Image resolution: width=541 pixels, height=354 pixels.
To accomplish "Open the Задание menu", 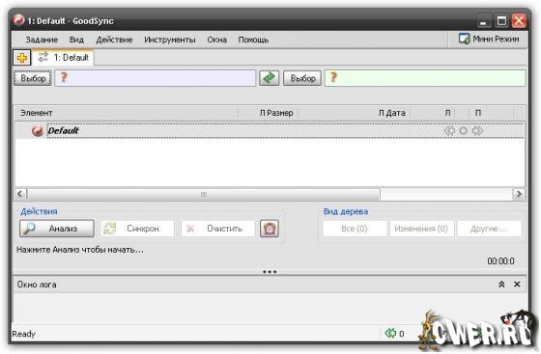I will point(42,40).
